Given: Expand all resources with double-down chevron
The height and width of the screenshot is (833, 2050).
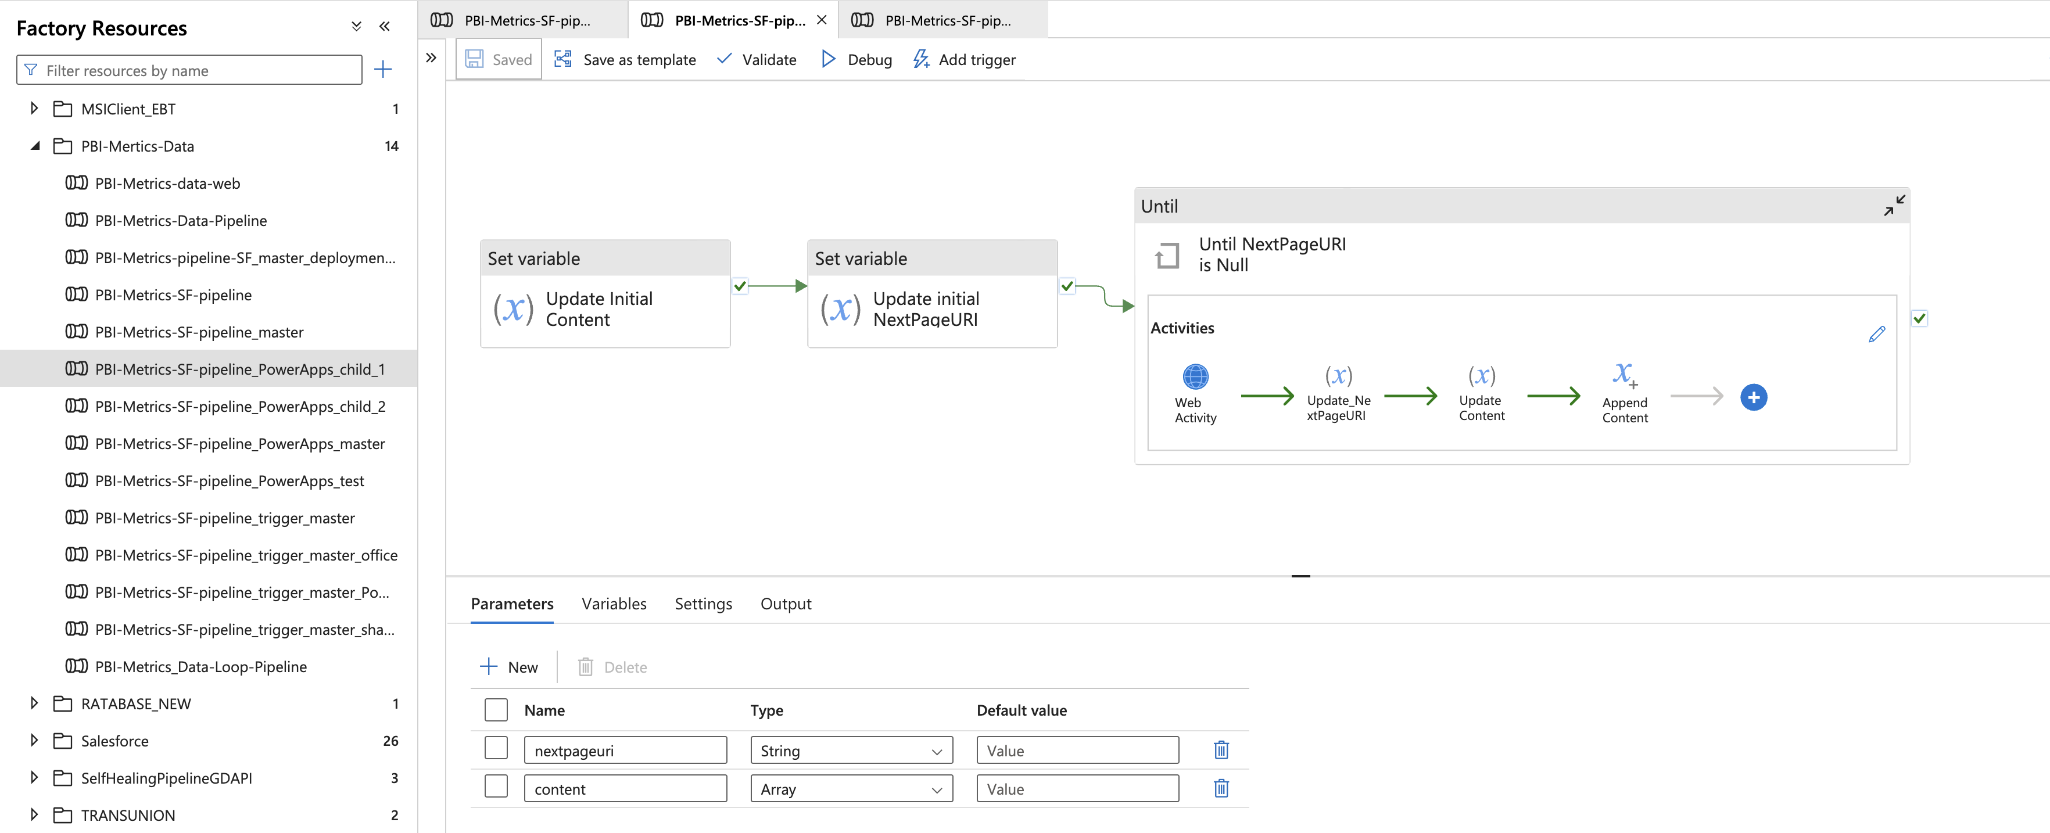Looking at the screenshot, I should coord(357,26).
